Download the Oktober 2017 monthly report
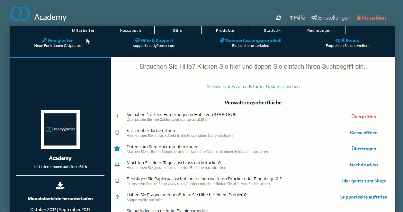This screenshot has height=212, width=403. click(43, 209)
